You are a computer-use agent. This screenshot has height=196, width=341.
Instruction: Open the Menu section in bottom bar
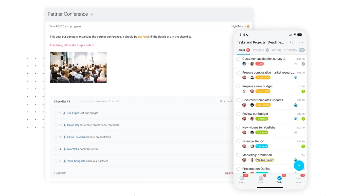(x=298, y=179)
